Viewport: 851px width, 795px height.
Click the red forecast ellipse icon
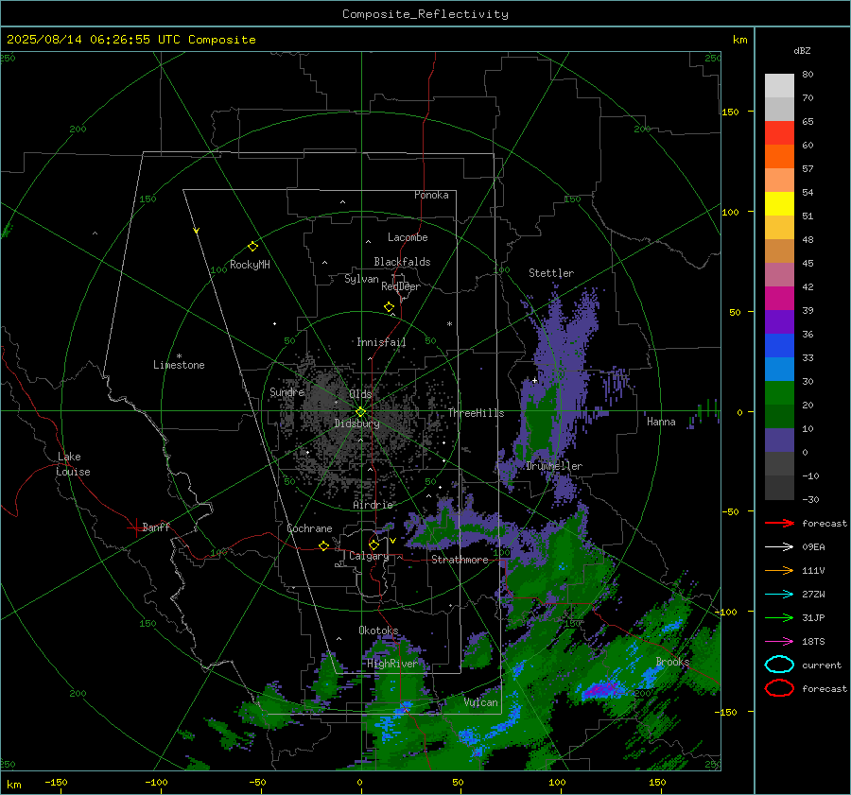coord(779,688)
